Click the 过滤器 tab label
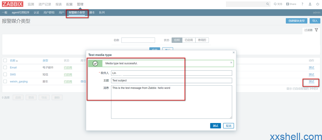Image resolution: width=322 pixels, height=140 pixels. [308, 30]
